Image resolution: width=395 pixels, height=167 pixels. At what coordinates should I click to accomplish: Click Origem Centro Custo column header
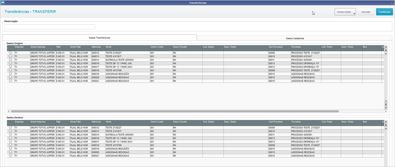pyautogui.click(x=161, y=48)
